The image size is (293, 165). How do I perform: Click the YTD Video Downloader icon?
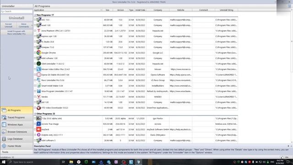pyautogui.click(x=38, y=108)
